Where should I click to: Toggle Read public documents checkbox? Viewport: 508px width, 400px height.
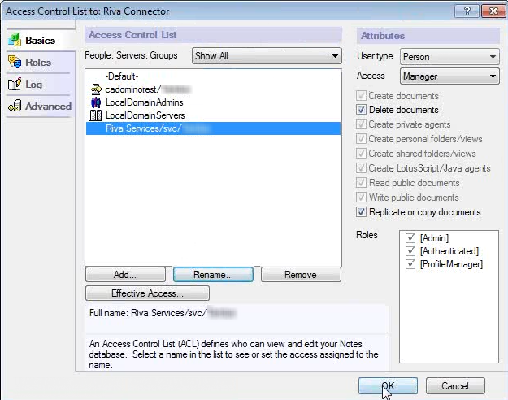pyautogui.click(x=361, y=182)
